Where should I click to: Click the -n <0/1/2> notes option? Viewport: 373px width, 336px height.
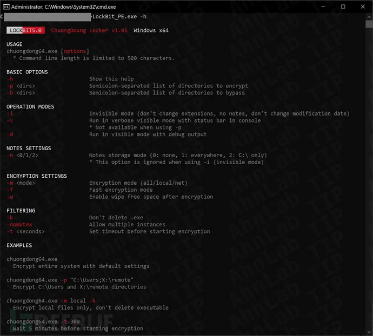tap(22, 155)
